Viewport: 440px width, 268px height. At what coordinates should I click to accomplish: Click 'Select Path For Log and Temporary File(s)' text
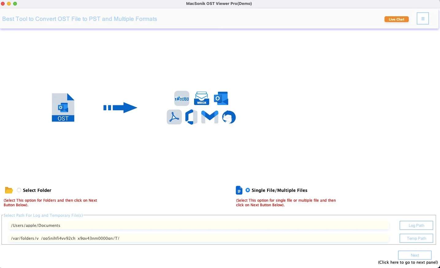pyautogui.click(x=43, y=215)
